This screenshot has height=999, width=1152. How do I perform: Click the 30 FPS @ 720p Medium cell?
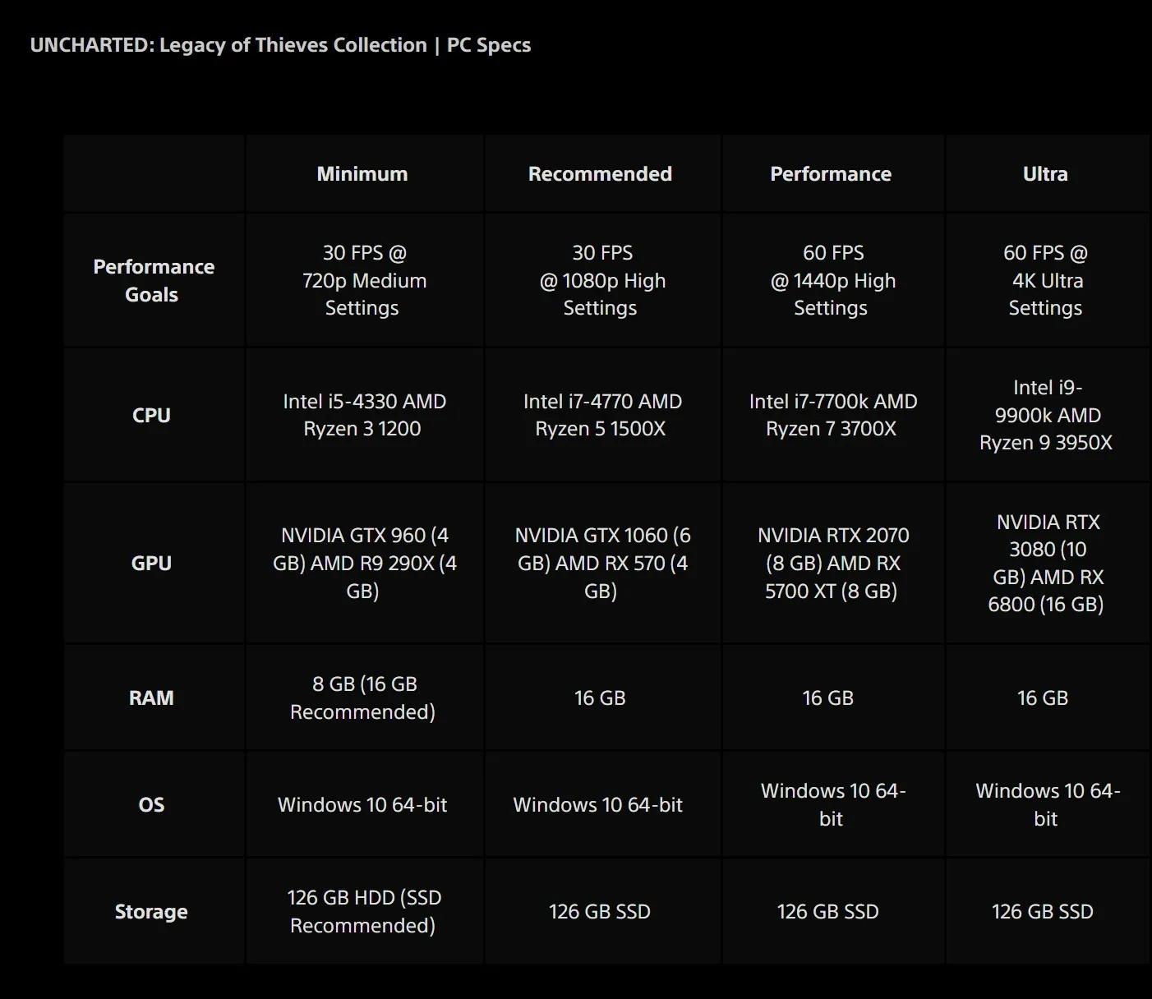(x=363, y=280)
